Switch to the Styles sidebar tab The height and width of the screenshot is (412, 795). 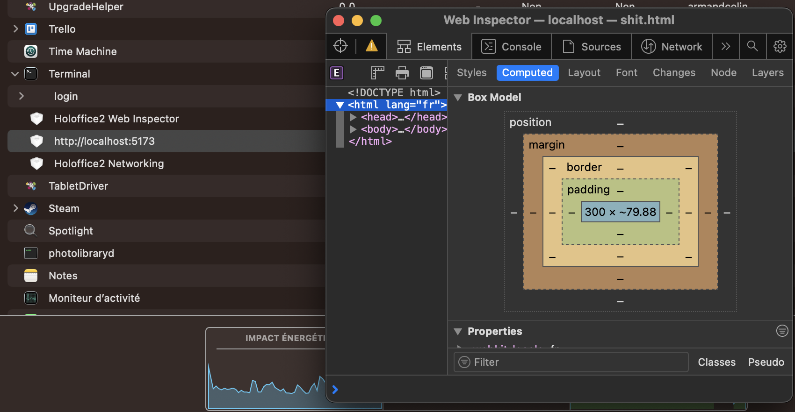click(471, 73)
